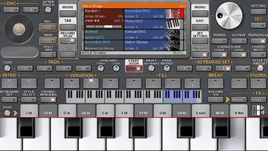Open the Keyboard Set button on the lower left
268x151 pixels.
pos(9,99)
